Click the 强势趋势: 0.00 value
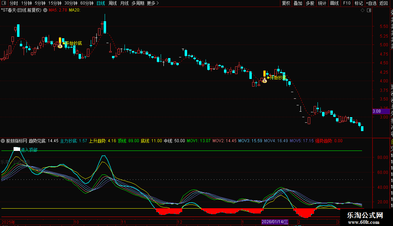 329,141
